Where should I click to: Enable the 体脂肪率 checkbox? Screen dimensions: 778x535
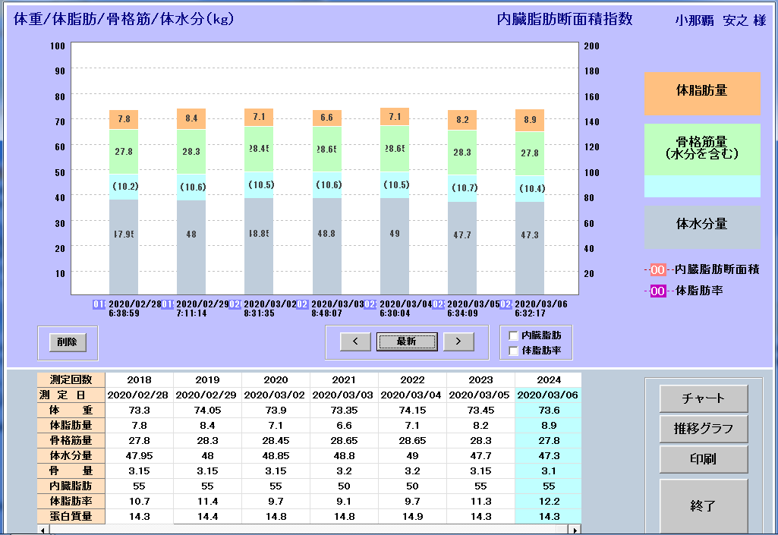coord(514,351)
